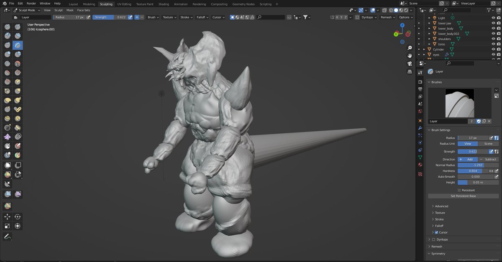Open the Material properties tab

tap(420, 165)
